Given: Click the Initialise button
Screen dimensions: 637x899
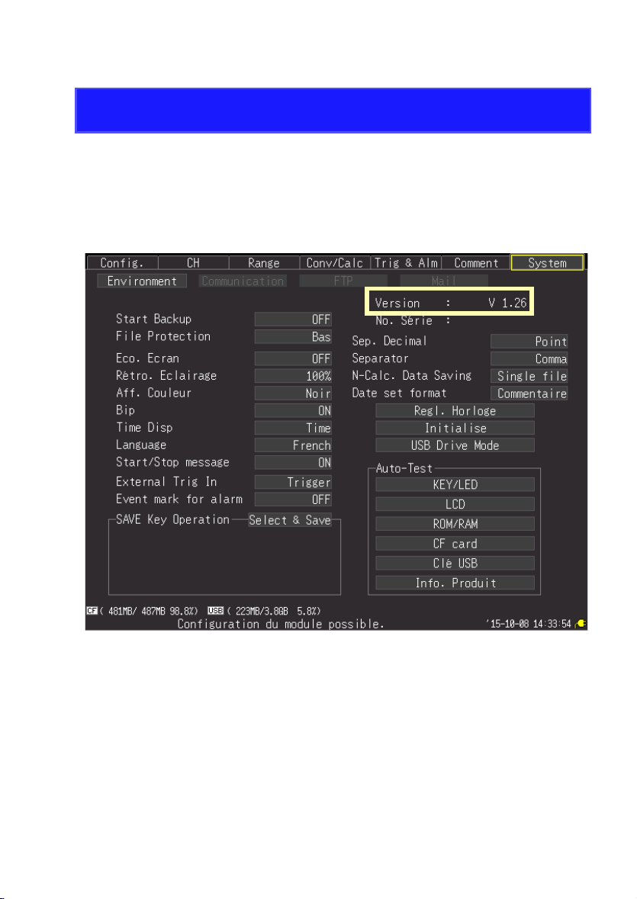Looking at the screenshot, I should coord(455,428).
